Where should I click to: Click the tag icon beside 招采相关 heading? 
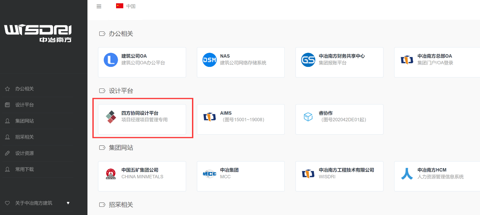102,205
